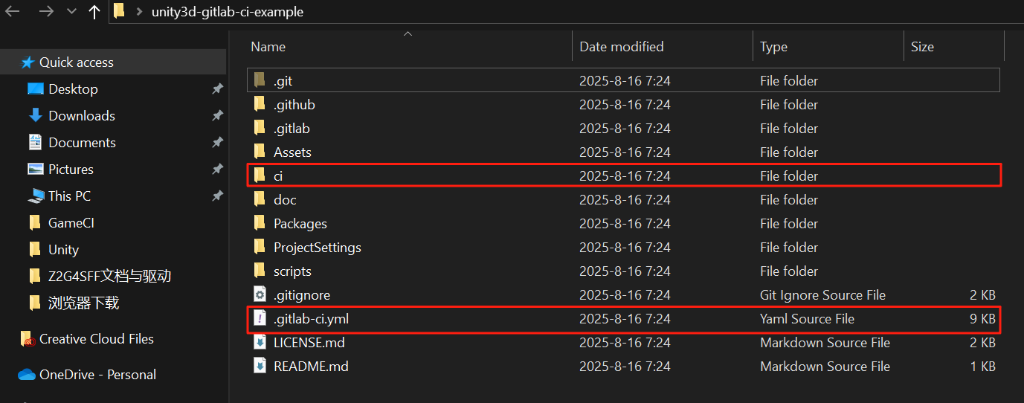The image size is (1024, 403).
Task: Click the LICENSE.md markdown file icon
Action: tap(260, 342)
